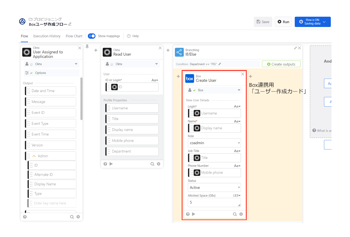Search within the Create User card
Viewport: 350px width, 237px height.
pyautogui.click(x=235, y=214)
